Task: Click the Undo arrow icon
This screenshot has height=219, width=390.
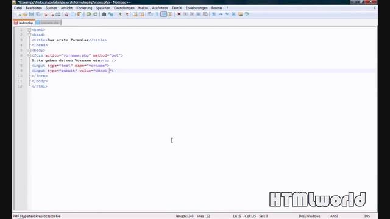Action: pos(88,15)
